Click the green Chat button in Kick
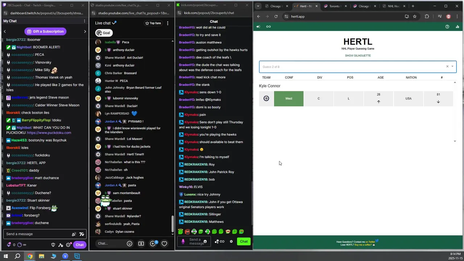This screenshot has width=464, height=261. click(x=244, y=241)
